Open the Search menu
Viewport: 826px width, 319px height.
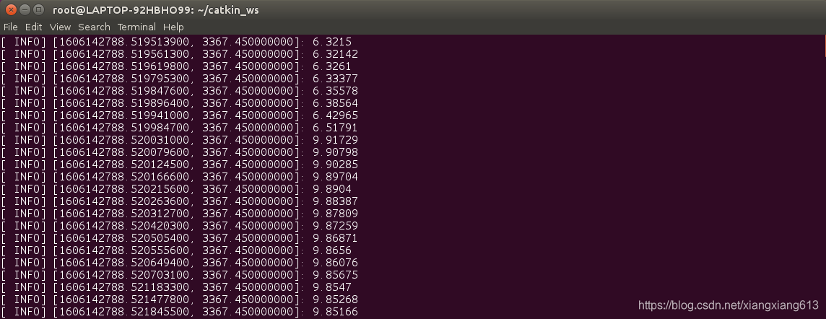(x=95, y=27)
